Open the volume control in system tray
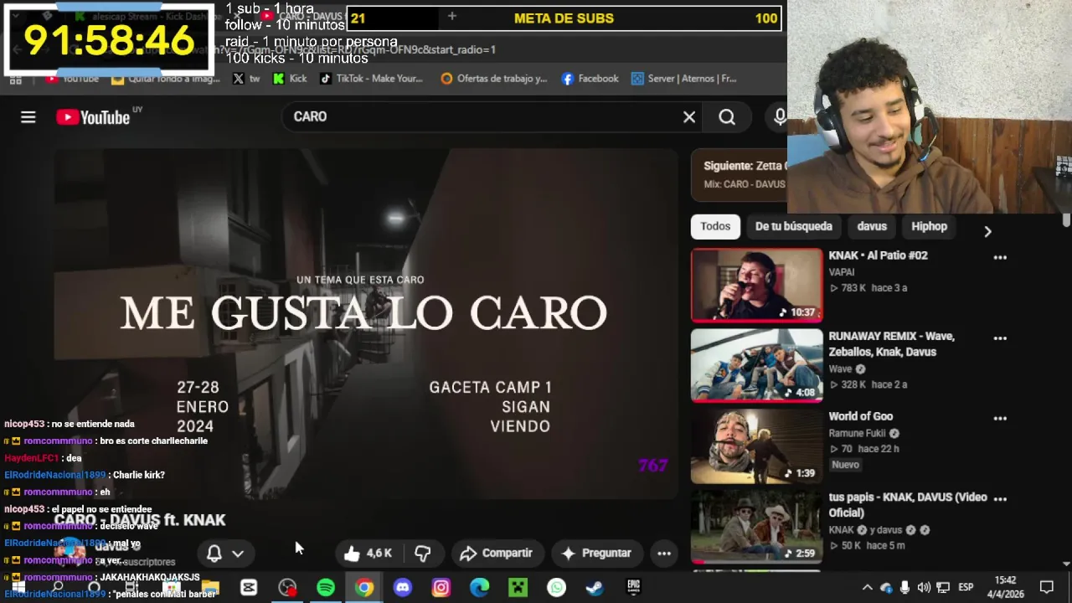1072x603 pixels. click(x=924, y=588)
